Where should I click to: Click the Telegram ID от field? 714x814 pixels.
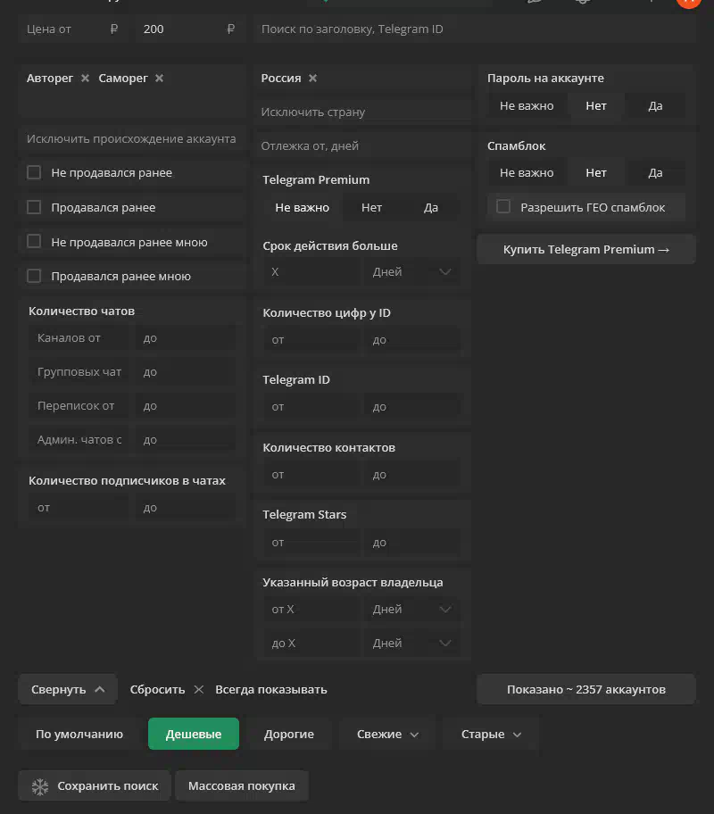coord(311,407)
